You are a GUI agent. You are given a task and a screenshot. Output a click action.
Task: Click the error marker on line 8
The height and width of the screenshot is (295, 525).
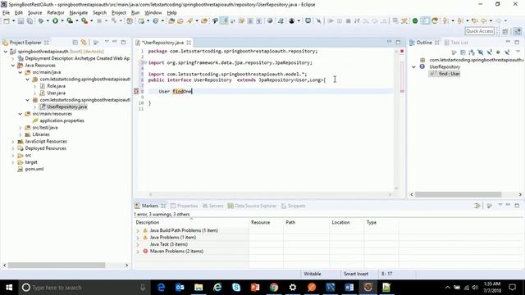136,91
